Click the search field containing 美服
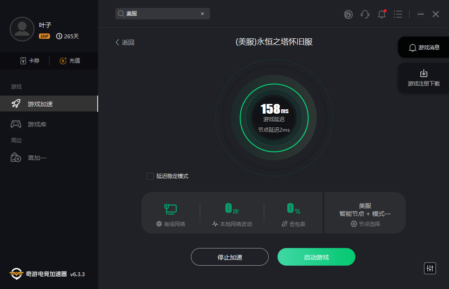Screen dimensions: 449x289 tap(162, 14)
